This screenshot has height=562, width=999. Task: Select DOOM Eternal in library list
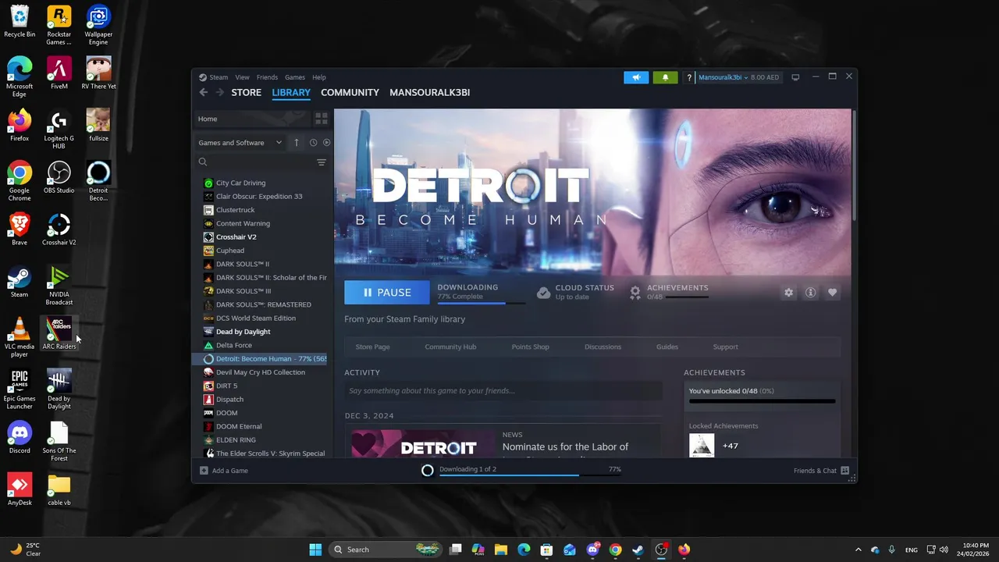pyautogui.click(x=263, y=426)
